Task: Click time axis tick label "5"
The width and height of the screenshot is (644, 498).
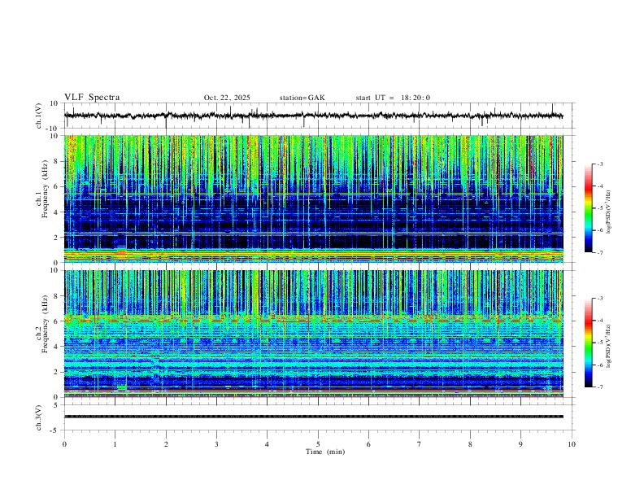Action: pos(318,444)
